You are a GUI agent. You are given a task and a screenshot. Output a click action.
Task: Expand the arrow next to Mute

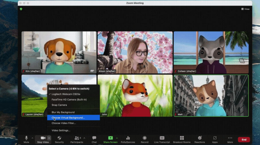coord(32,138)
